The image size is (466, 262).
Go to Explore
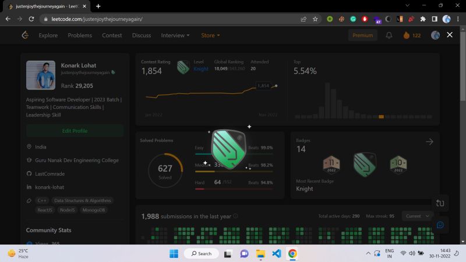click(x=48, y=35)
